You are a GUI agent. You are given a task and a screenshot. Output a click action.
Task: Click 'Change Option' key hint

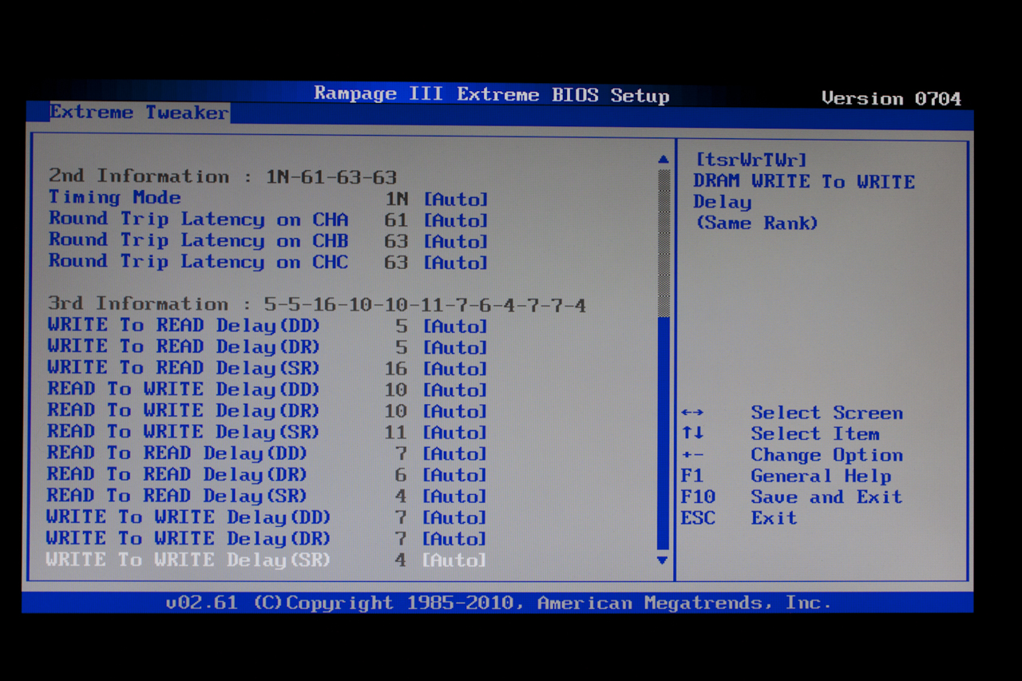click(x=827, y=455)
